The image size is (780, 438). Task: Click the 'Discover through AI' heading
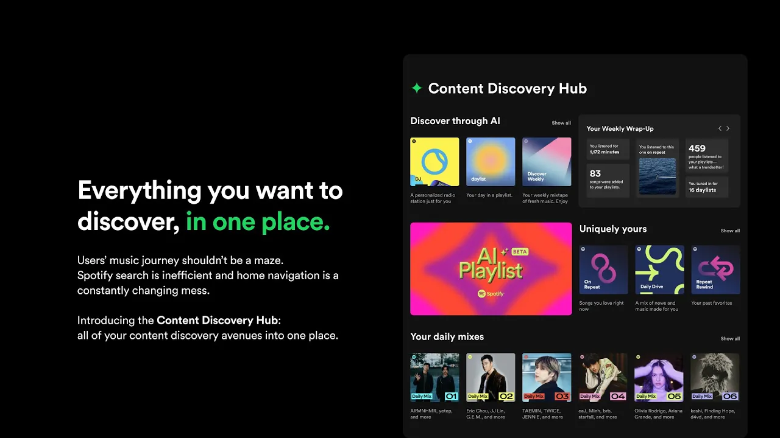(x=455, y=121)
